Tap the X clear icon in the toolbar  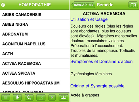click(52, 97)
